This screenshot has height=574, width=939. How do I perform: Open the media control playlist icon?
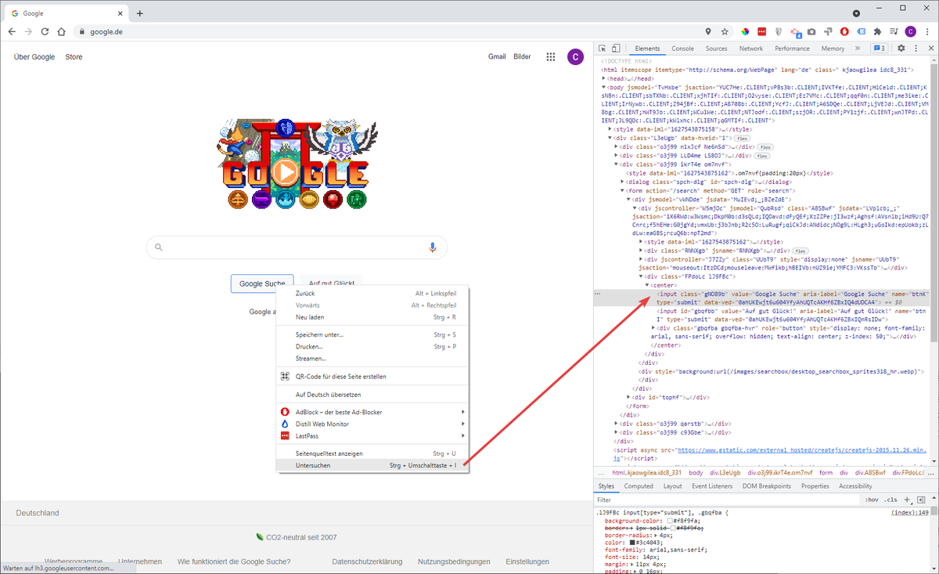click(894, 32)
